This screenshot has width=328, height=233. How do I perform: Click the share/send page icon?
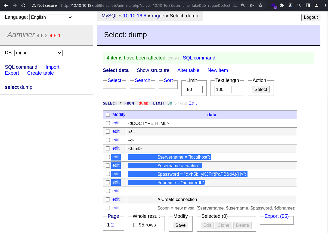[252, 5]
